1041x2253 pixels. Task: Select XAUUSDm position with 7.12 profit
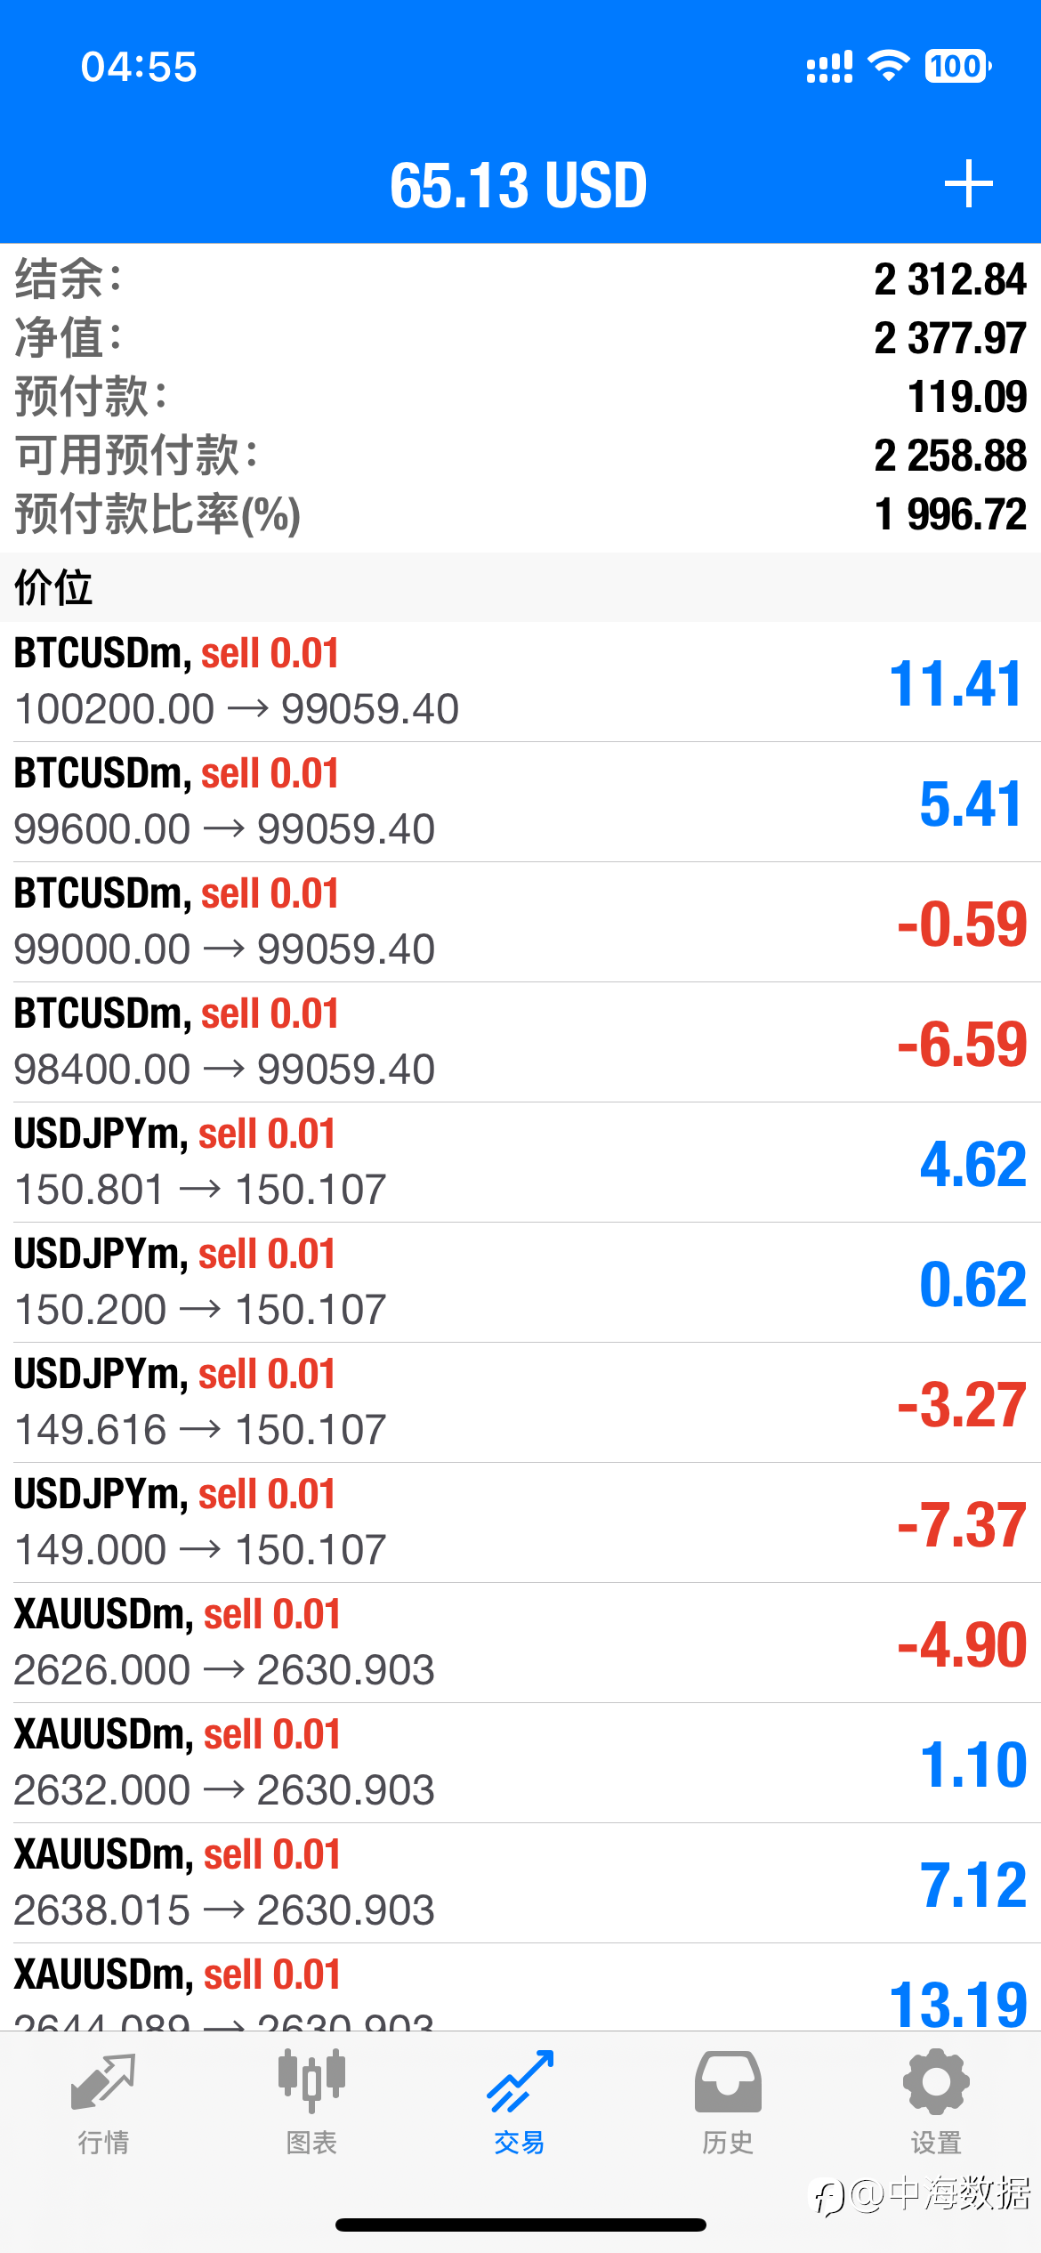point(520,1883)
